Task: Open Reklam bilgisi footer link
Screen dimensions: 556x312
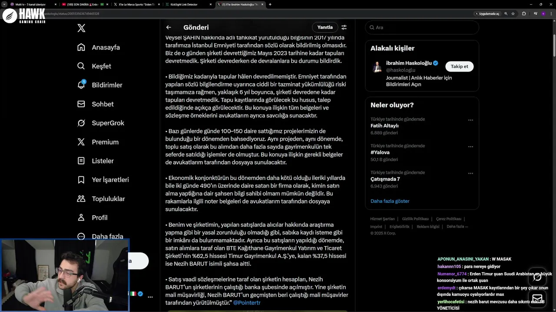Action: point(428,226)
